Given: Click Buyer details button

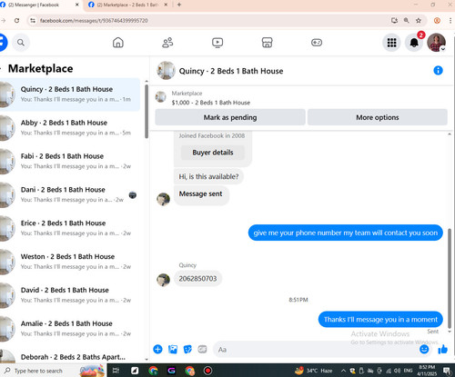Looking at the screenshot, I should click(x=213, y=153).
